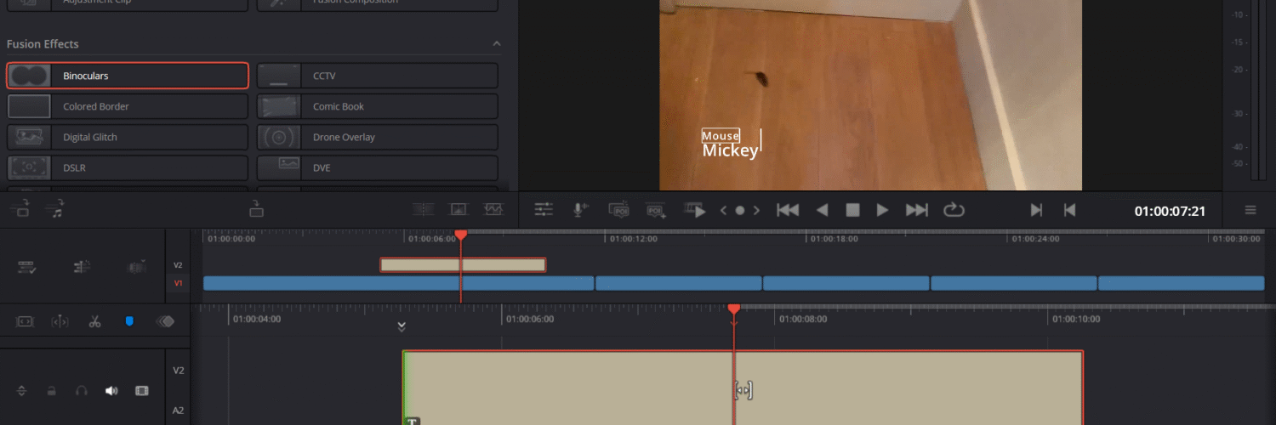Click the Fusion Effects heading
This screenshot has width=1276, height=425.
point(43,43)
